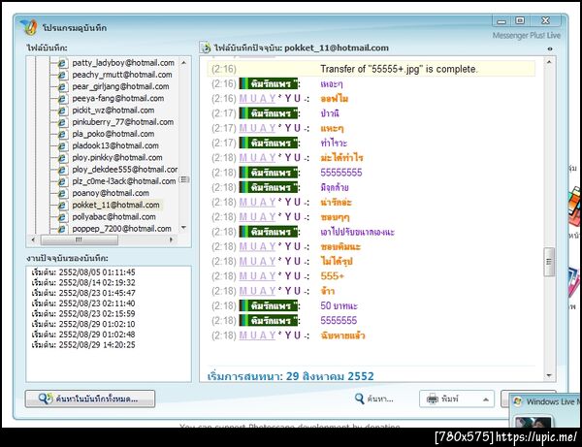Open session starting 2552/08/29 01:02:48
The height and width of the screenshot is (447, 582).
[83, 335]
